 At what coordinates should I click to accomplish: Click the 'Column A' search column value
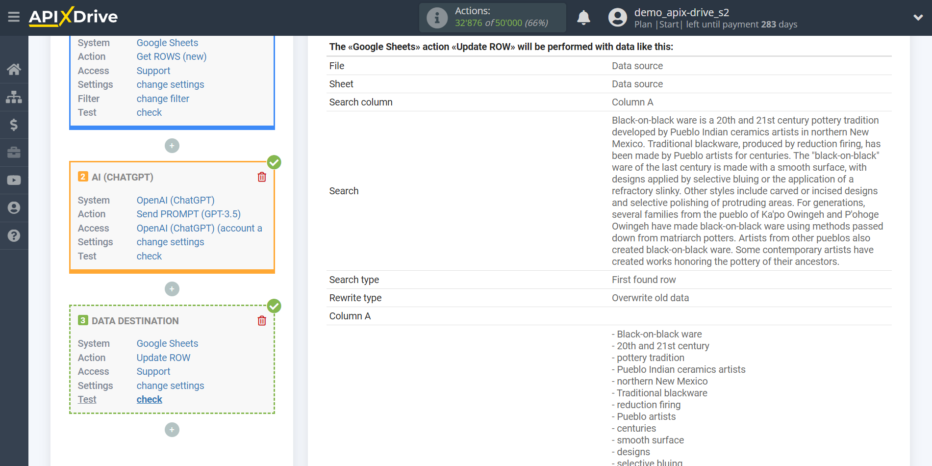tap(632, 102)
